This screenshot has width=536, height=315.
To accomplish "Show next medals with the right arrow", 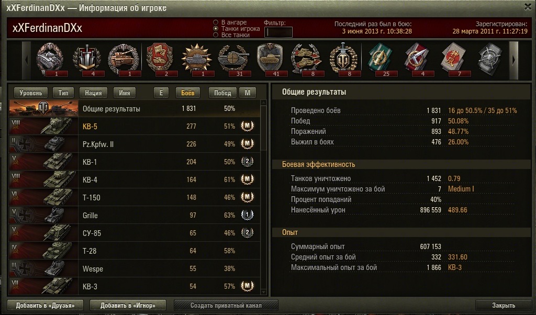I will (x=513, y=60).
